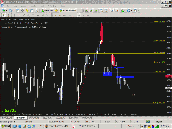The image size is (172, 129).
Task: Open Desktop toolbar on taskbar
Action: point(132,126)
